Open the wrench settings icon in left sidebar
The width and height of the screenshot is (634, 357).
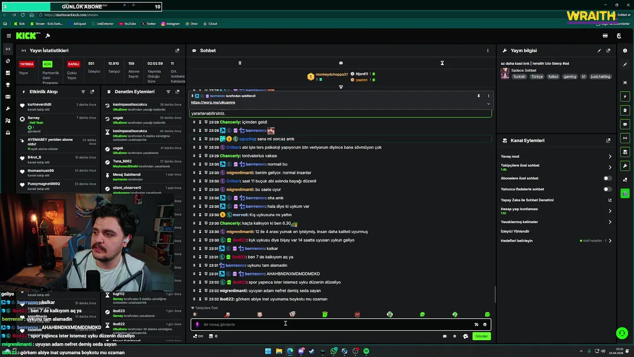tap(7, 109)
